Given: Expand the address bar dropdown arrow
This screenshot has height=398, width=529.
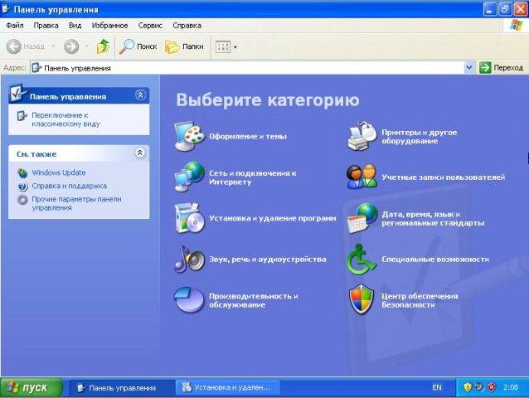Looking at the screenshot, I should click(469, 68).
